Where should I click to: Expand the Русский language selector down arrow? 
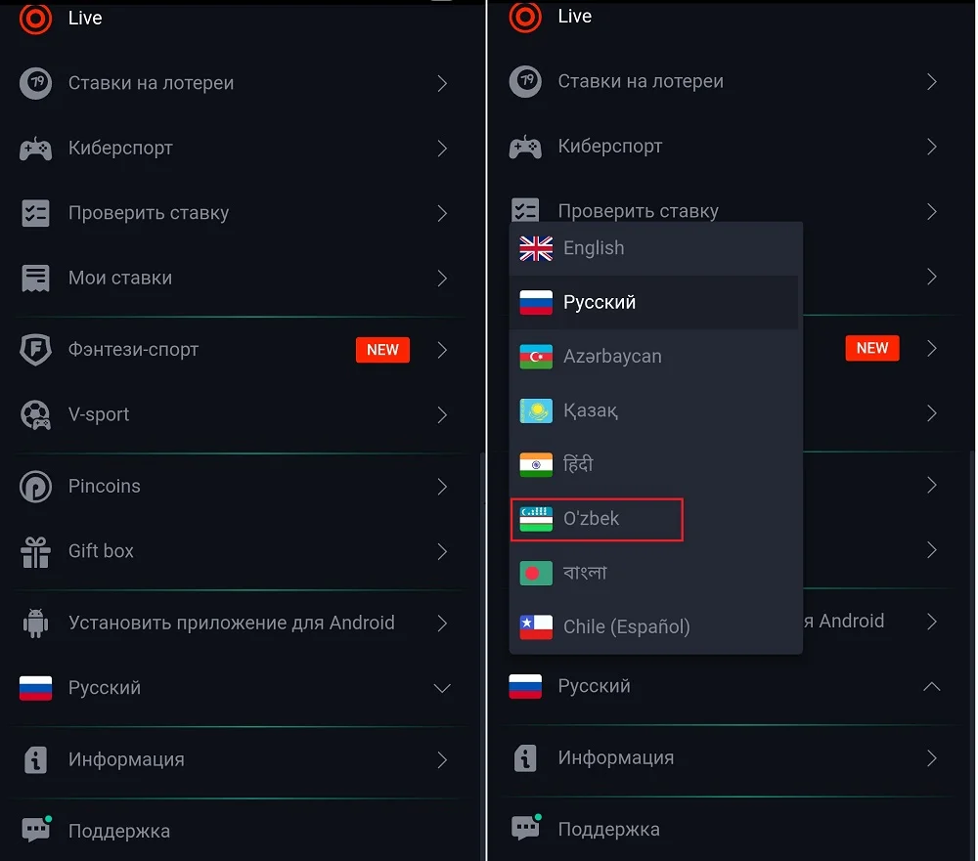[442, 688]
